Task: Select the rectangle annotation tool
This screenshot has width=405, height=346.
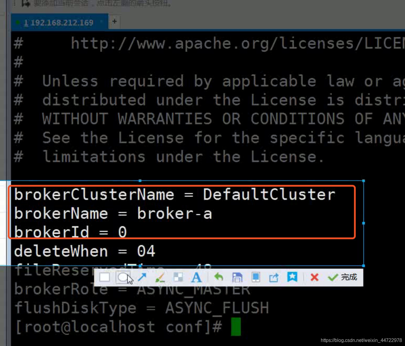Action: 105,277
